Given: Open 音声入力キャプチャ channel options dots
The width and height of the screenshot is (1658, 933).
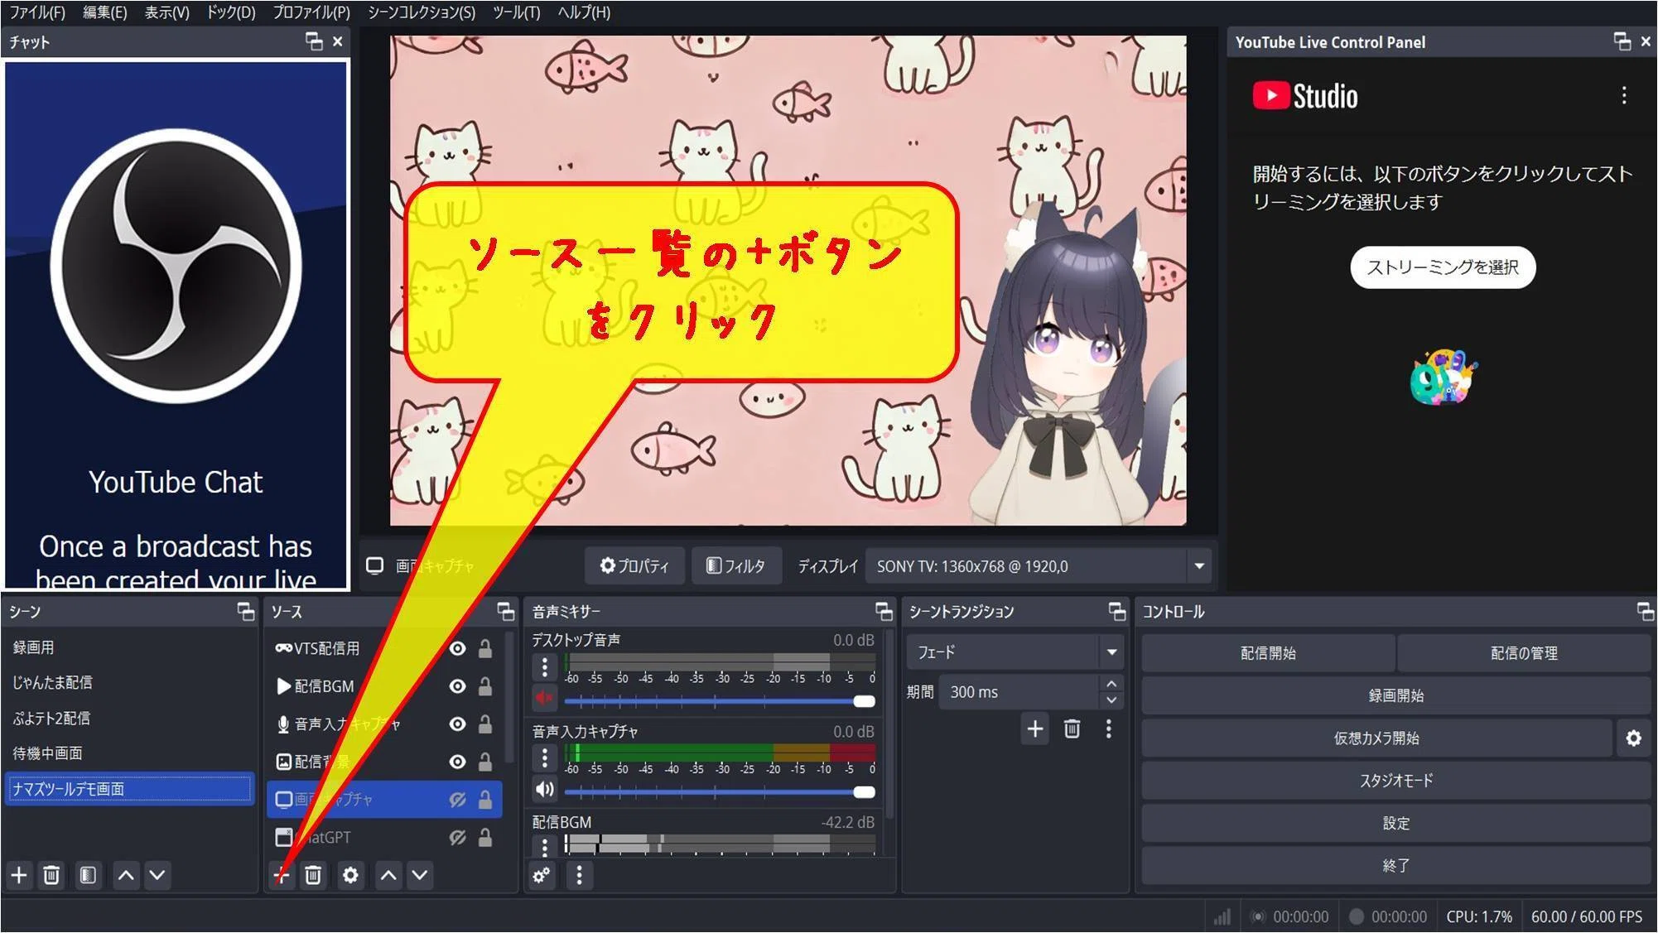Looking at the screenshot, I should 544,757.
